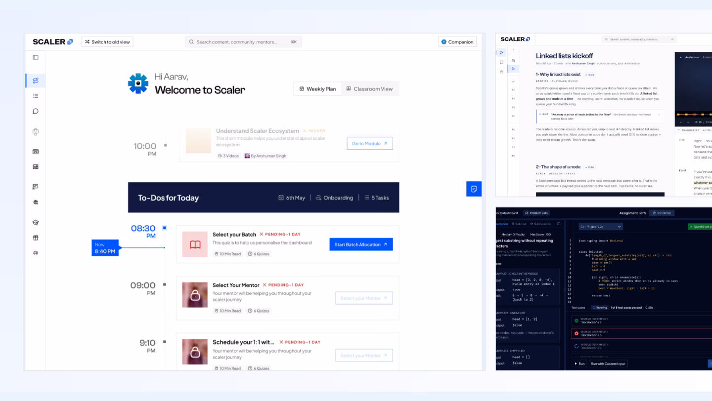Toggle the panel layout icon beside the Submissions tab

point(558,224)
